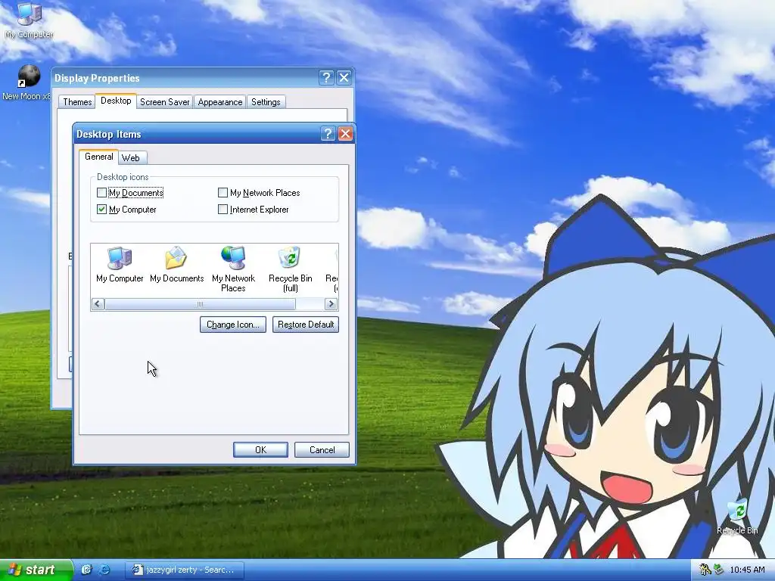This screenshot has width=775, height=581.
Task: Open Settings tab in Display Properties
Action: pos(266,102)
